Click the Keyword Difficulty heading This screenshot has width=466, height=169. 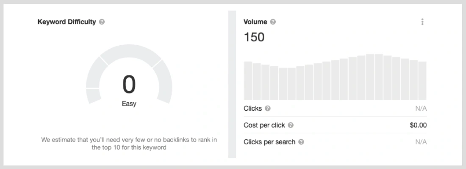click(67, 22)
